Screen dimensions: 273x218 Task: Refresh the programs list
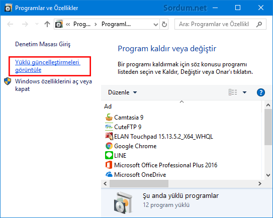(x=164, y=24)
